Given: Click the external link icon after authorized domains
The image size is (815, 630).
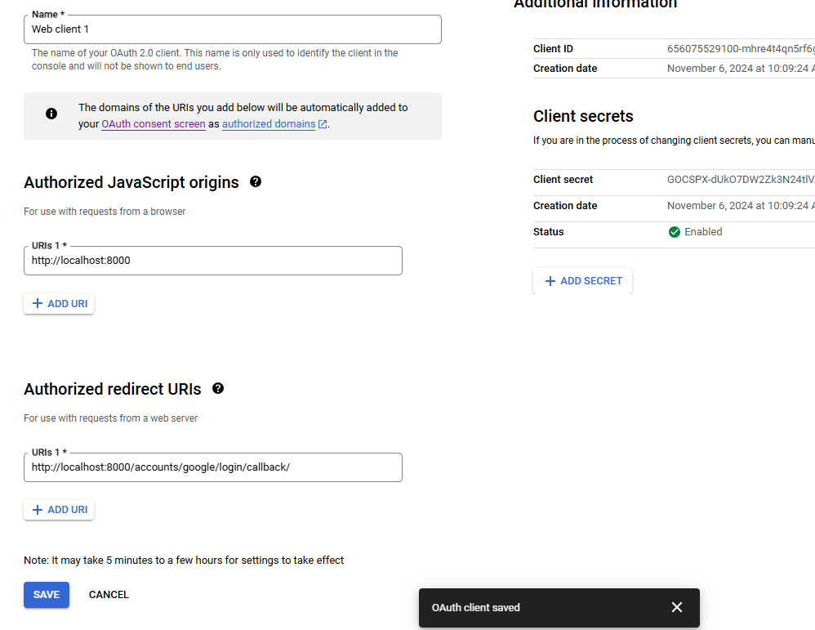Looking at the screenshot, I should tap(323, 124).
